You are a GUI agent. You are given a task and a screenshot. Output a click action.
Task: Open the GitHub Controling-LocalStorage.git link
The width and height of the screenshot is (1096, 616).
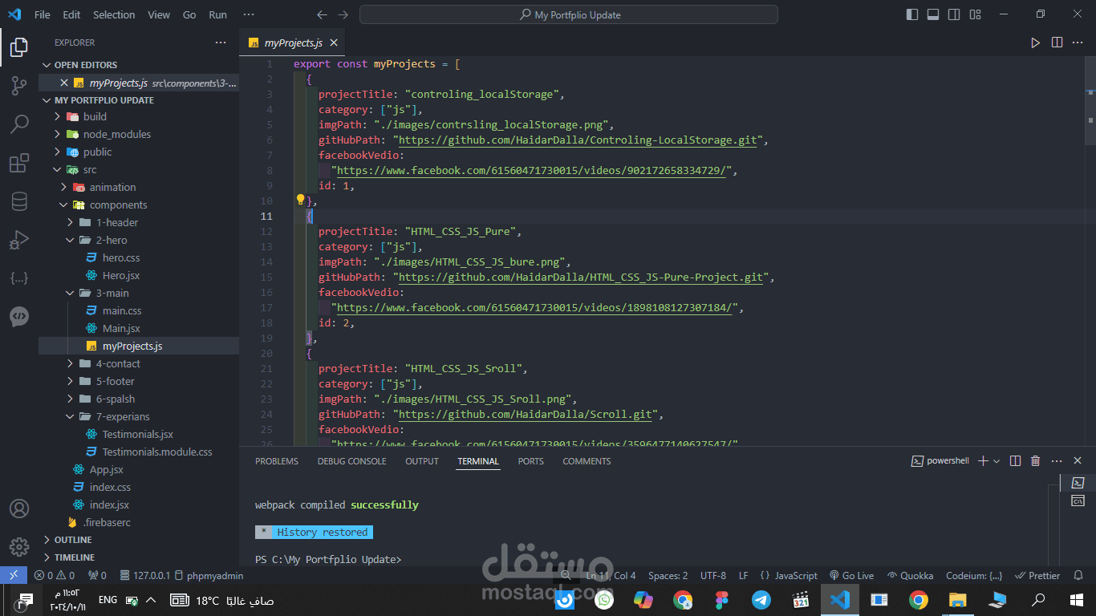pos(578,140)
